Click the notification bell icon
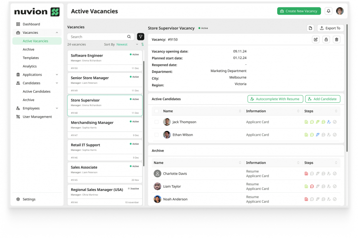The width and height of the screenshot is (358, 238). [x=329, y=11]
